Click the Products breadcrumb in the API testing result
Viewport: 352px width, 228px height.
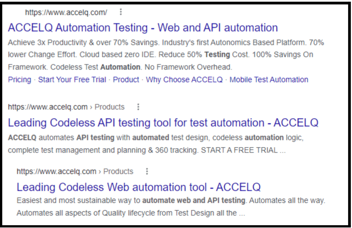point(109,107)
